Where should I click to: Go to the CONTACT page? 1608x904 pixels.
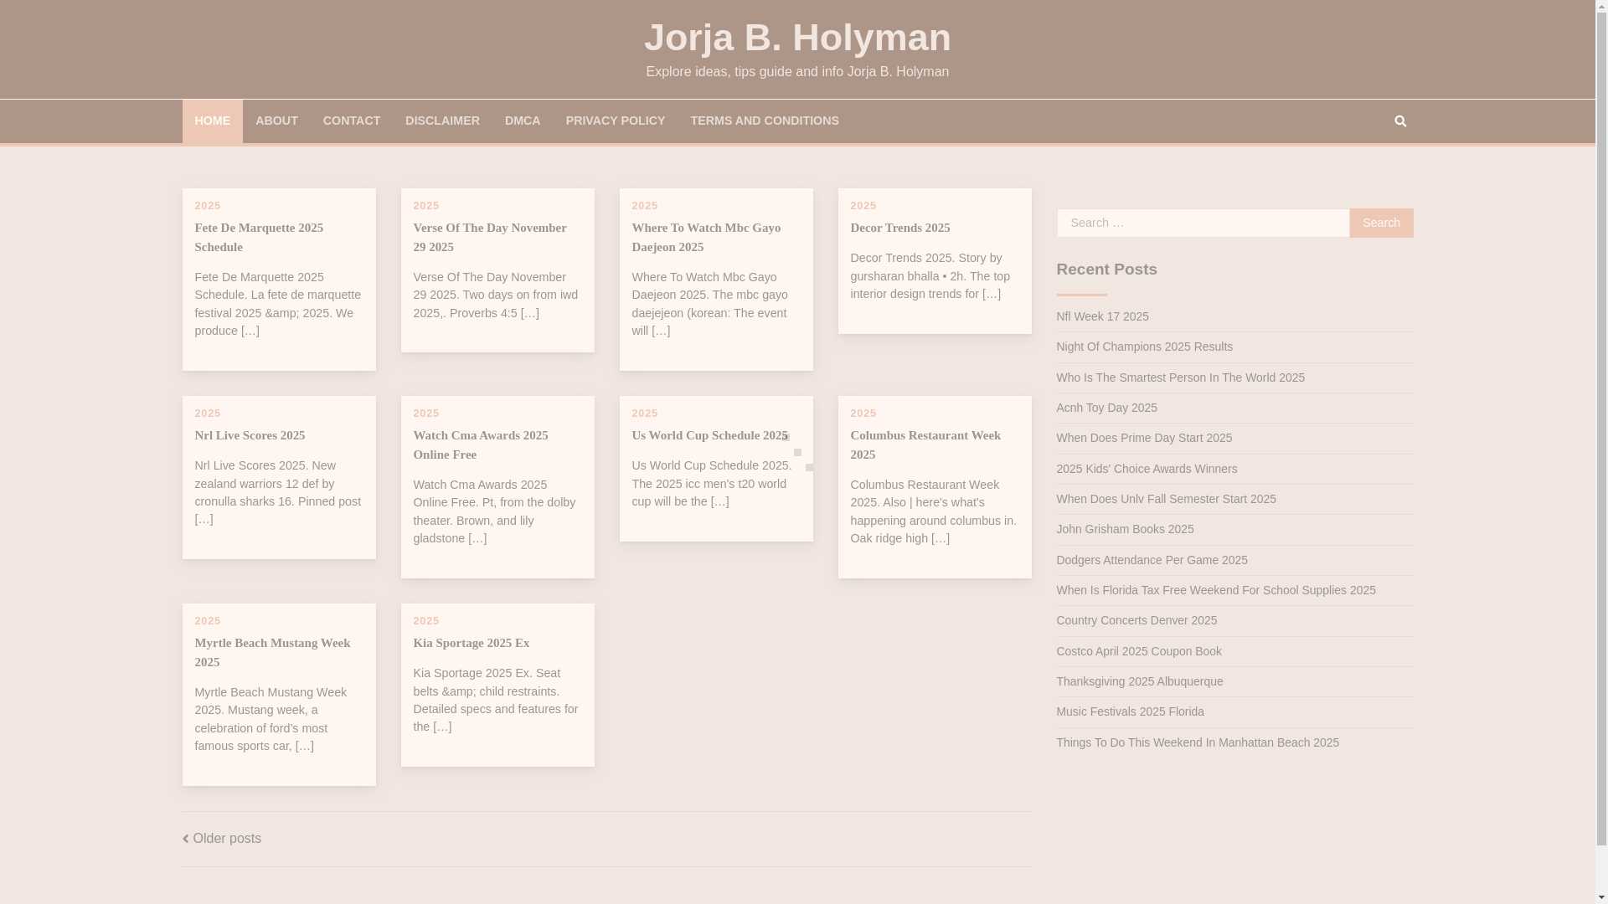coord(352,121)
